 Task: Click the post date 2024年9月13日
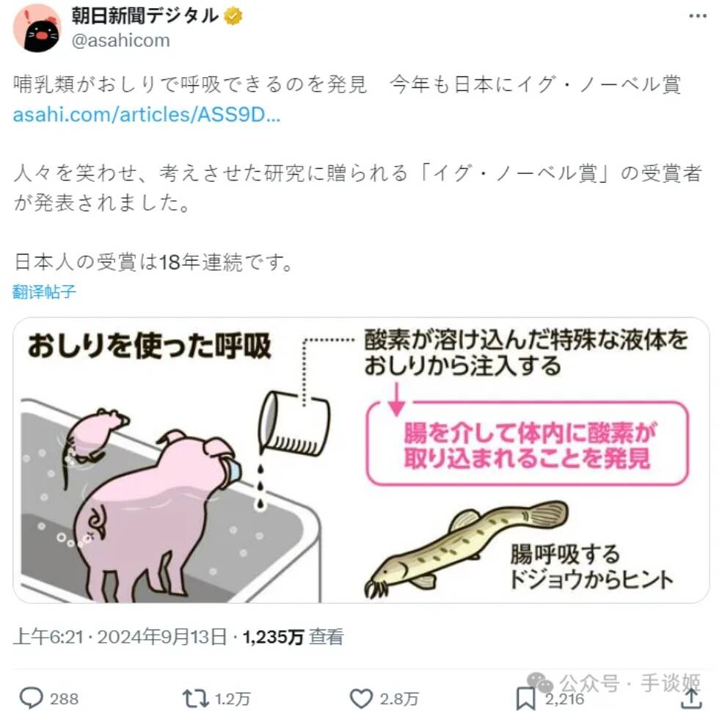coord(162,637)
